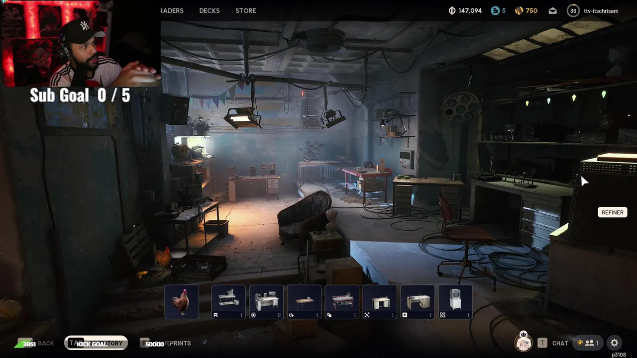
Task: Click the REFINER label tooltip
Action: [613, 212]
